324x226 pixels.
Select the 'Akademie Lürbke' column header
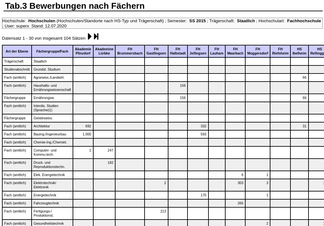[104, 51]
